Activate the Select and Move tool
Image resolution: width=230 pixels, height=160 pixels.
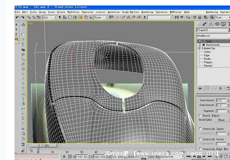[x=81, y=17]
